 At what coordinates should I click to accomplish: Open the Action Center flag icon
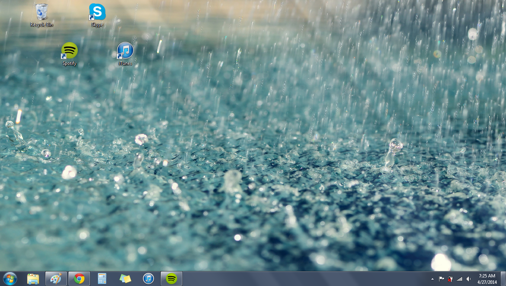tap(442, 279)
